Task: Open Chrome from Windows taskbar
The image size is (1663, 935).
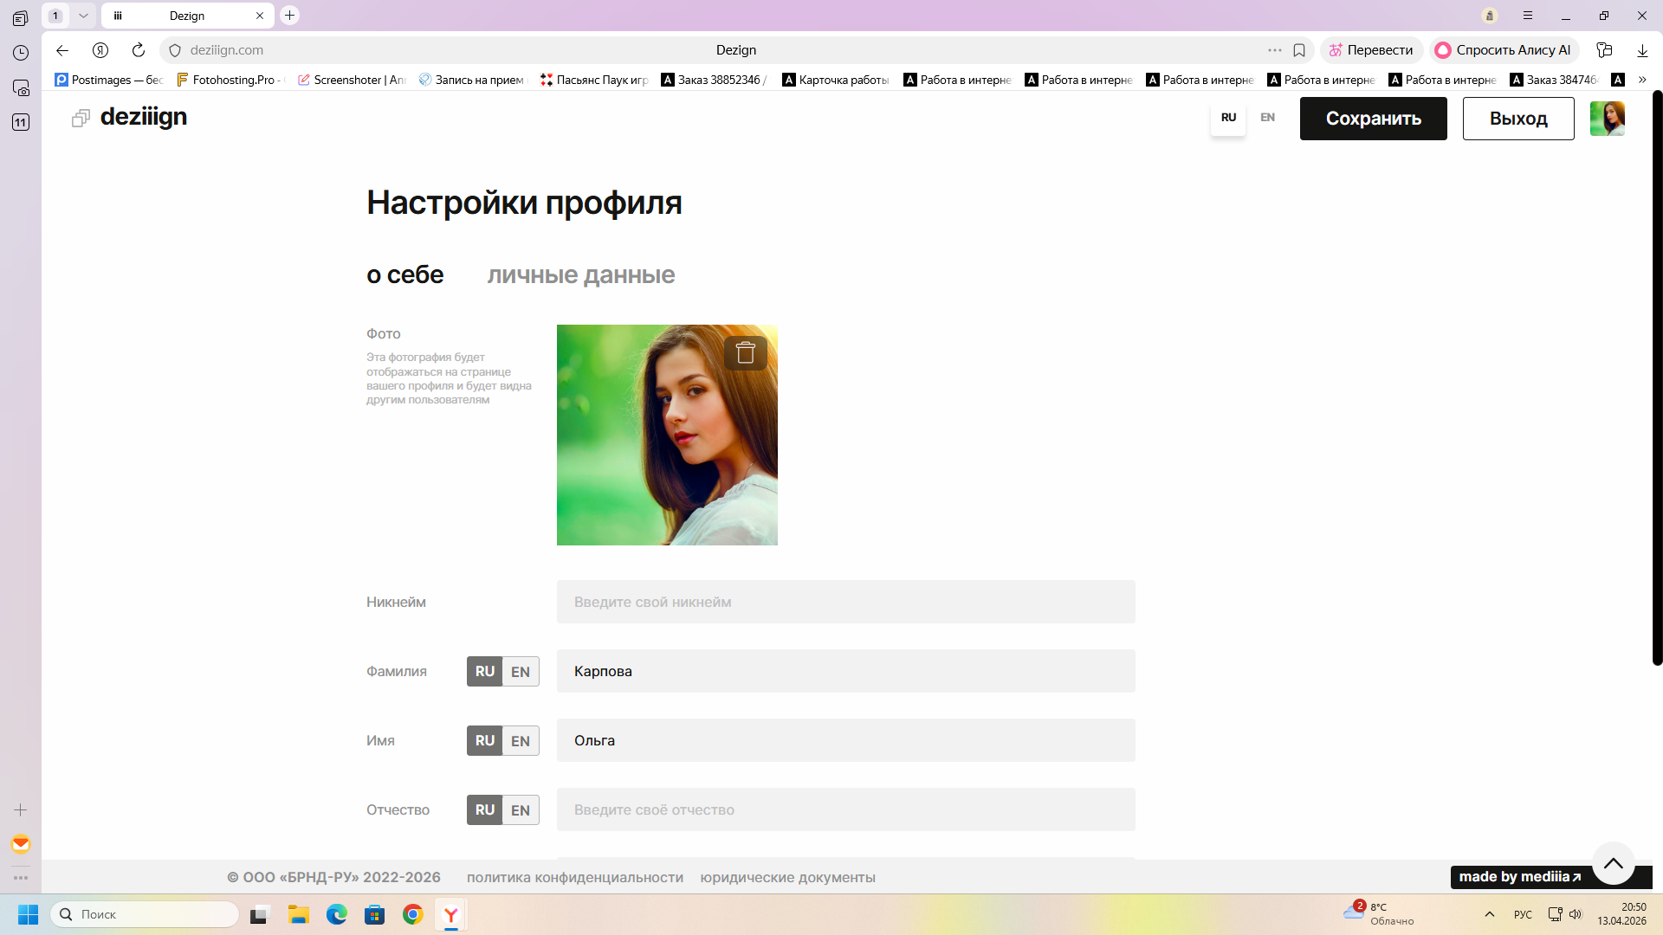Action: point(413,914)
